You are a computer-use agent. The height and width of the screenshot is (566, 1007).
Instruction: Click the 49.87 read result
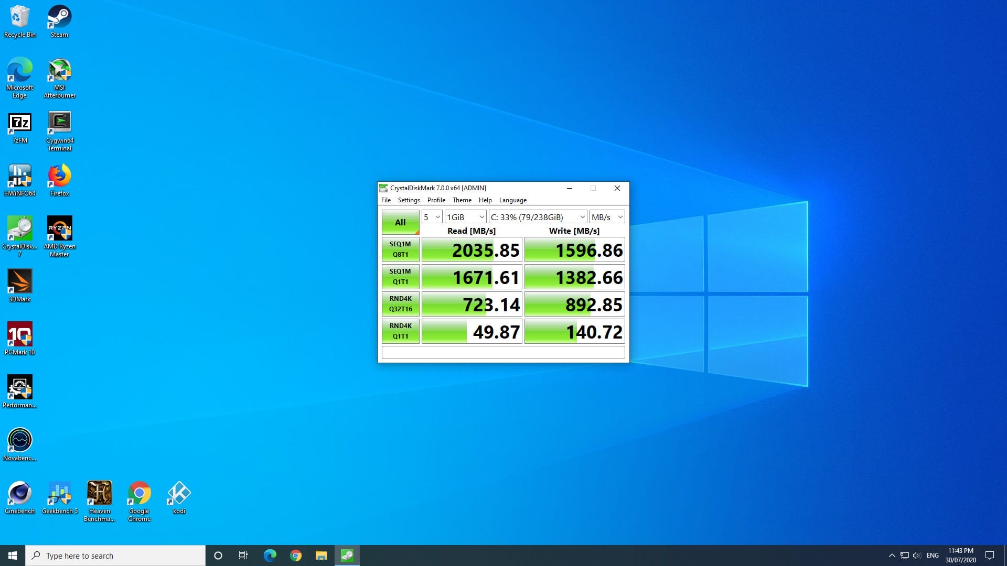pyautogui.click(x=472, y=332)
